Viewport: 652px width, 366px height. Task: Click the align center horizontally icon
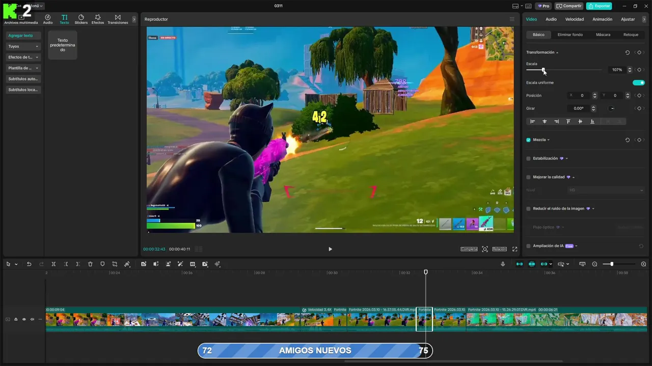pyautogui.click(x=545, y=121)
